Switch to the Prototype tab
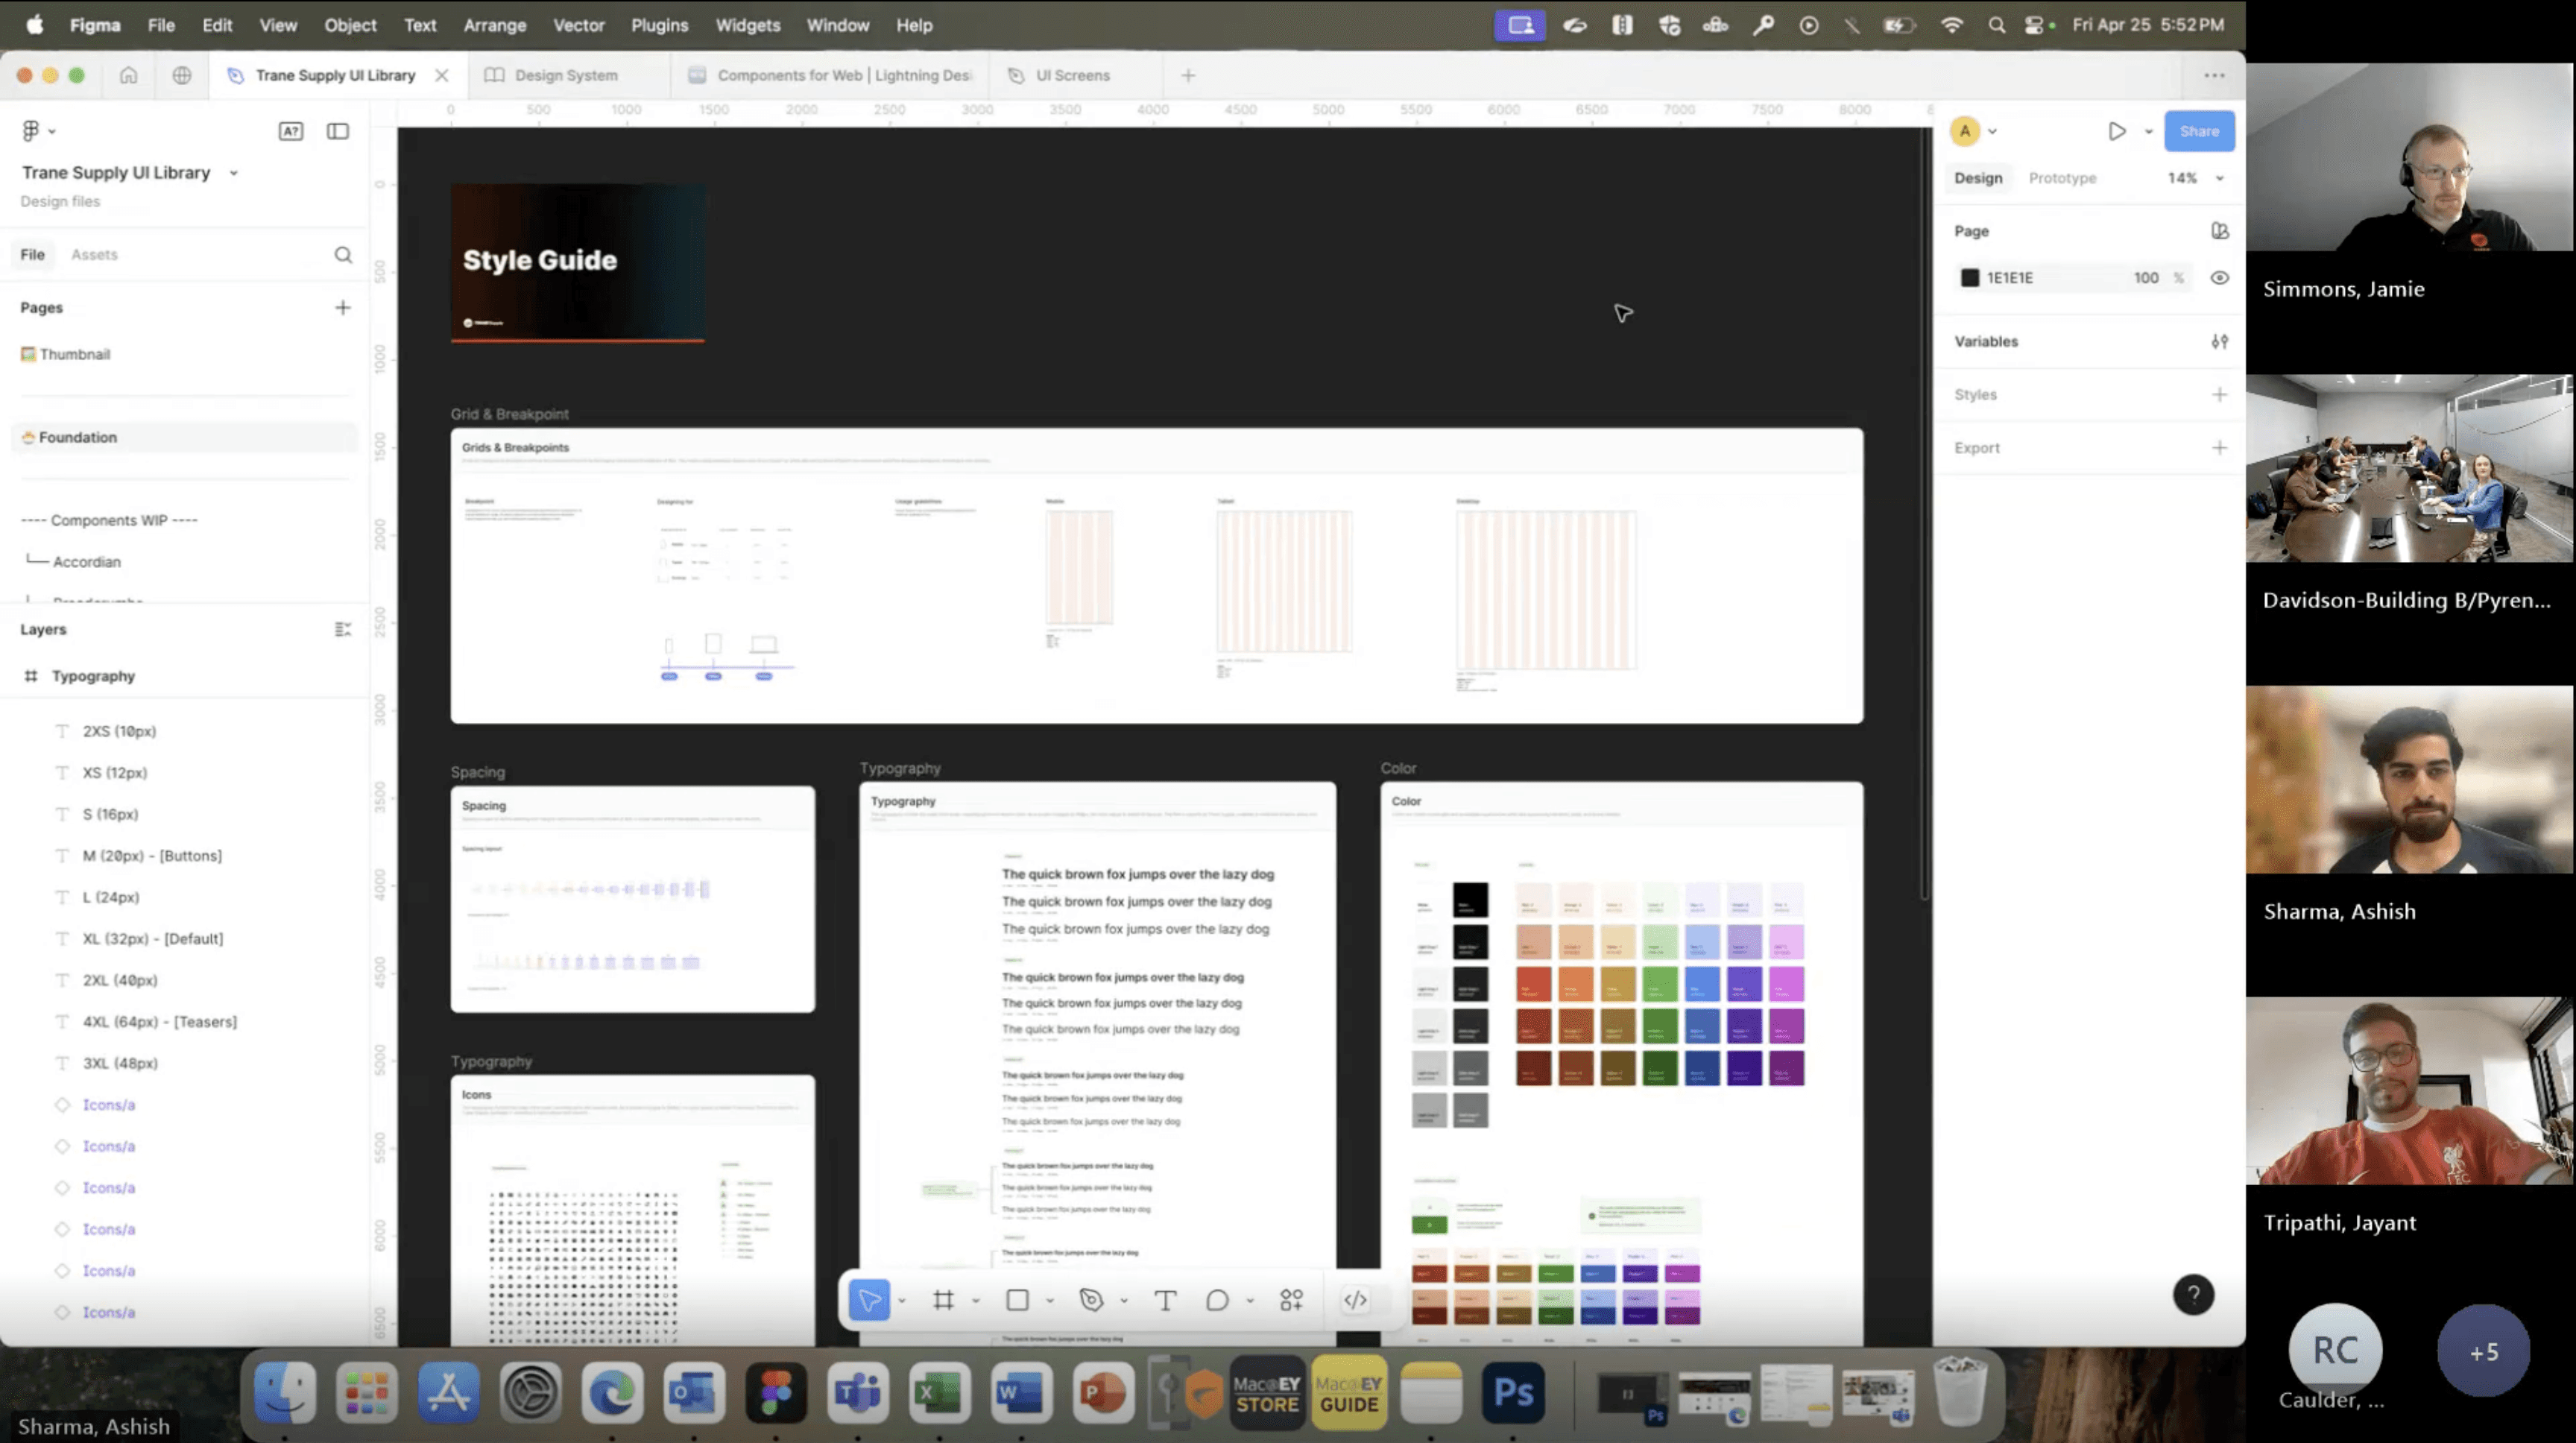Viewport: 2576px width, 1443px height. [x=2062, y=178]
